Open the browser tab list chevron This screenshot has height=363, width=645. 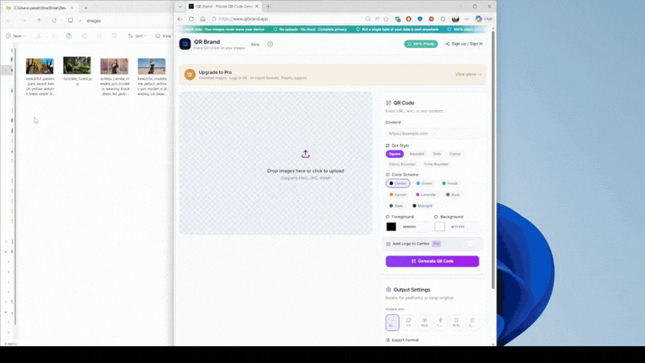tap(180, 6)
